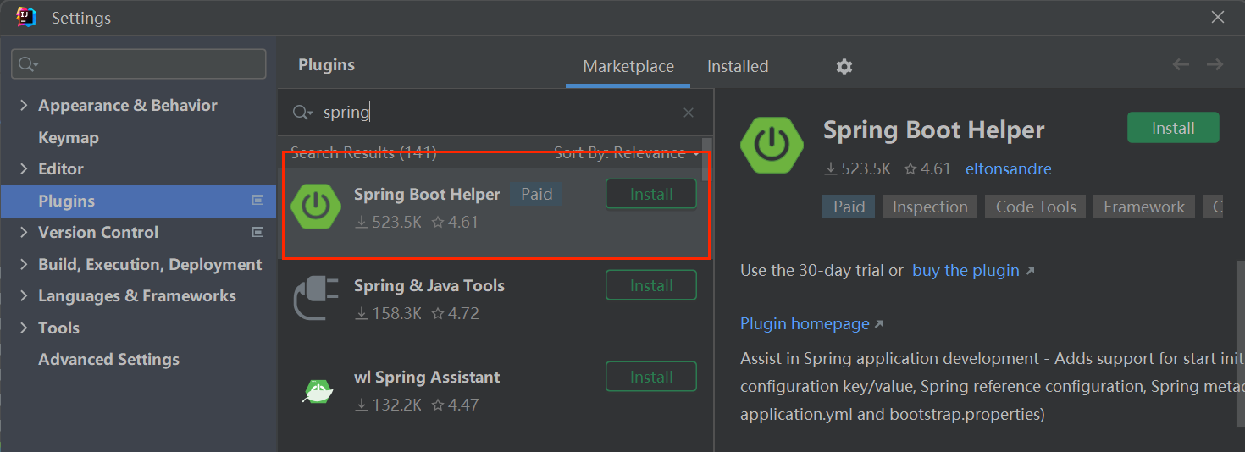
Task: Install Spring & Java Tools plugin
Action: [x=651, y=285]
